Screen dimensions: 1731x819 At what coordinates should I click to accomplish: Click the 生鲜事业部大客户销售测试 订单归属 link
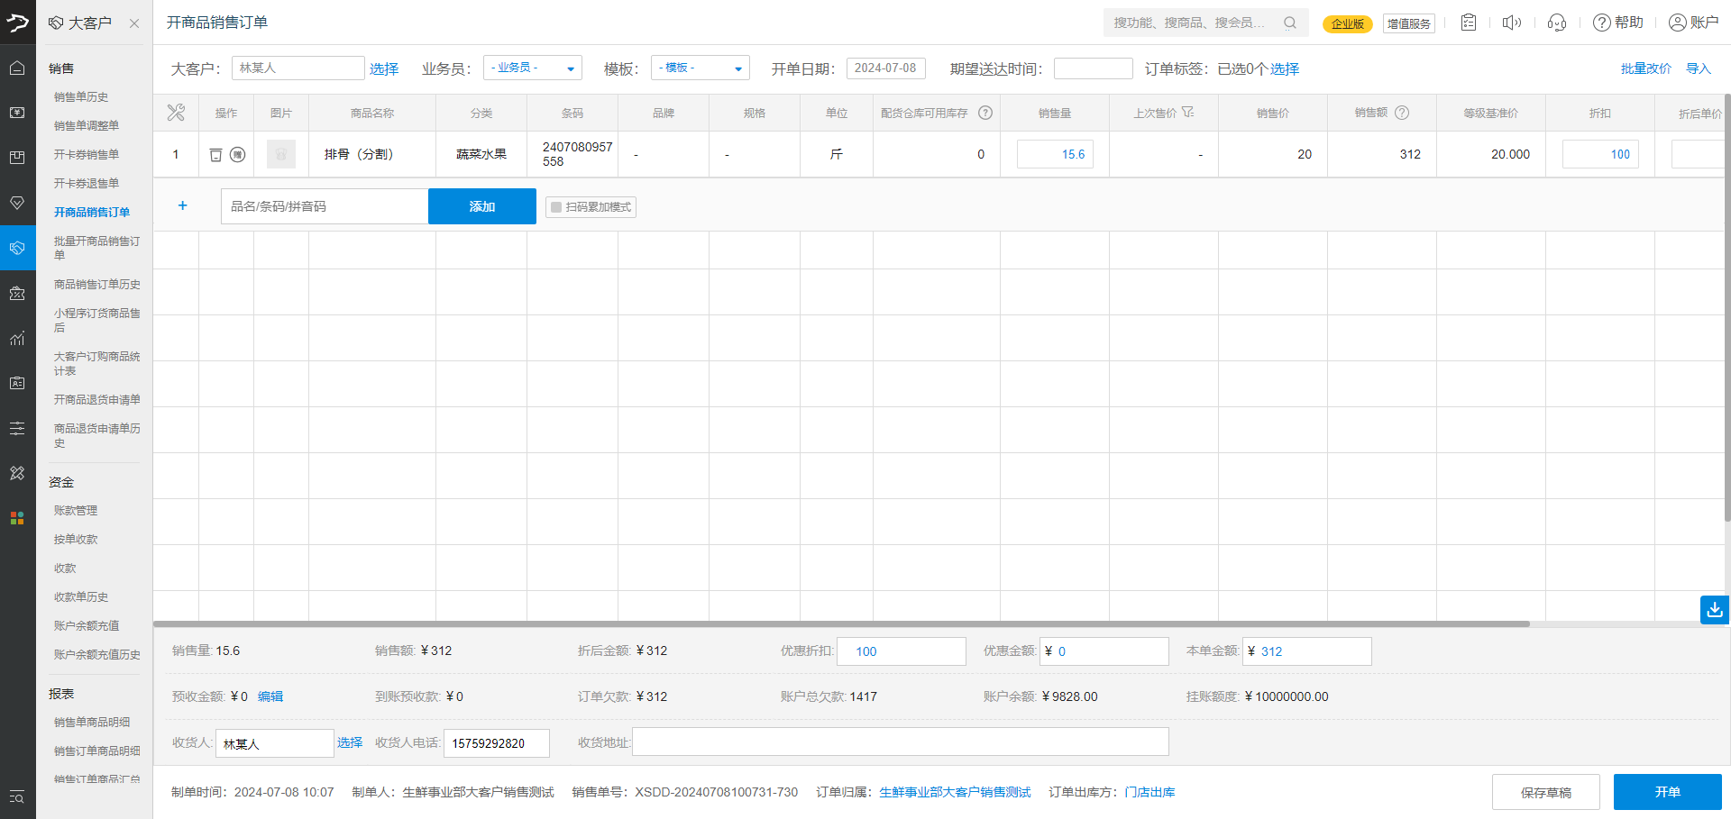click(955, 792)
